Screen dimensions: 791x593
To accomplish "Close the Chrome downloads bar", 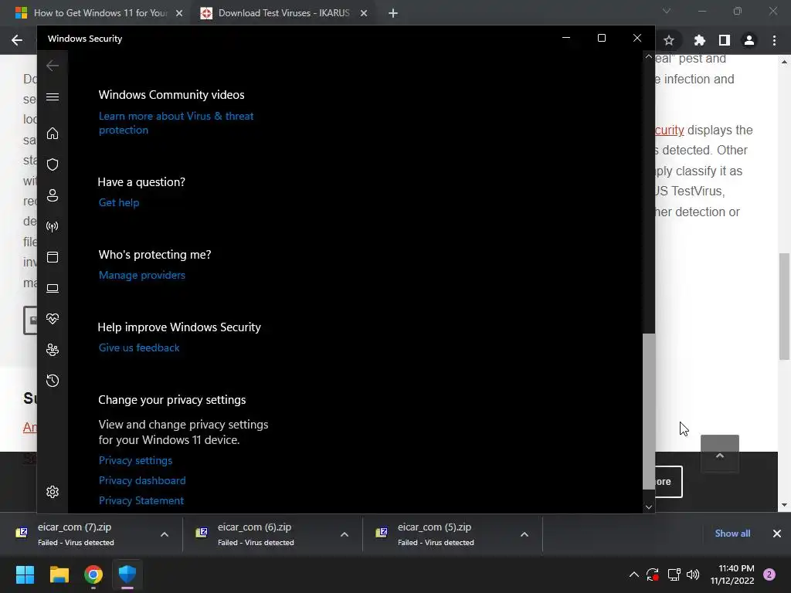I will [777, 534].
